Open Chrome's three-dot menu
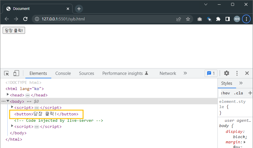Screen dimensions: 253x148 [246, 19]
